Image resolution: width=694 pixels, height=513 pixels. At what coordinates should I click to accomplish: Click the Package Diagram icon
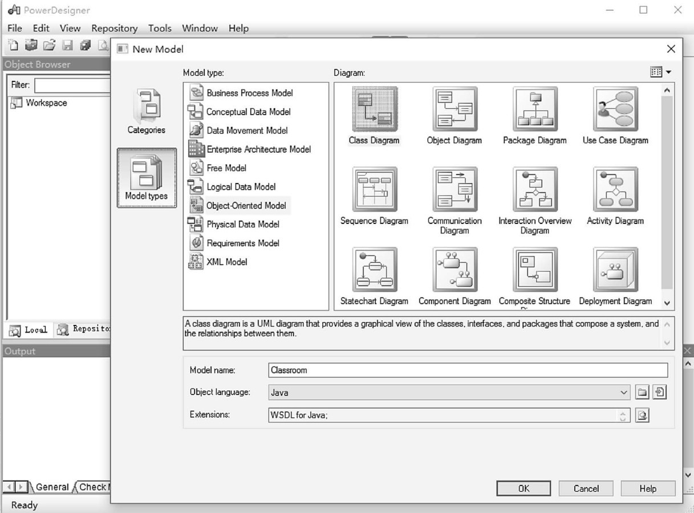[534, 109]
